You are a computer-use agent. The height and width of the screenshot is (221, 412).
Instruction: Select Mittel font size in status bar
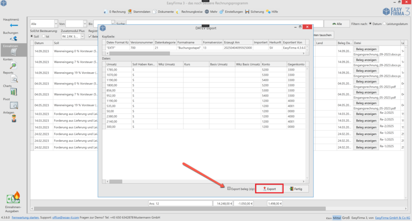point(337,218)
